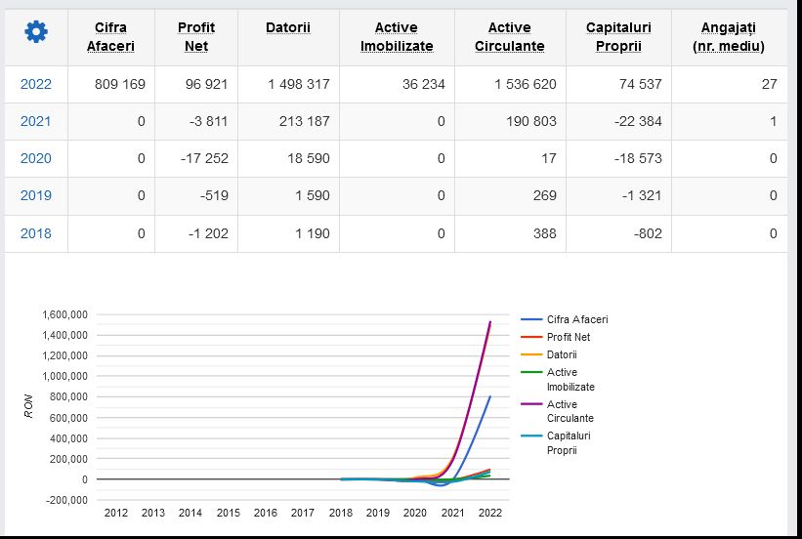Click the Datorii column header
The height and width of the screenshot is (539, 802).
(288, 27)
